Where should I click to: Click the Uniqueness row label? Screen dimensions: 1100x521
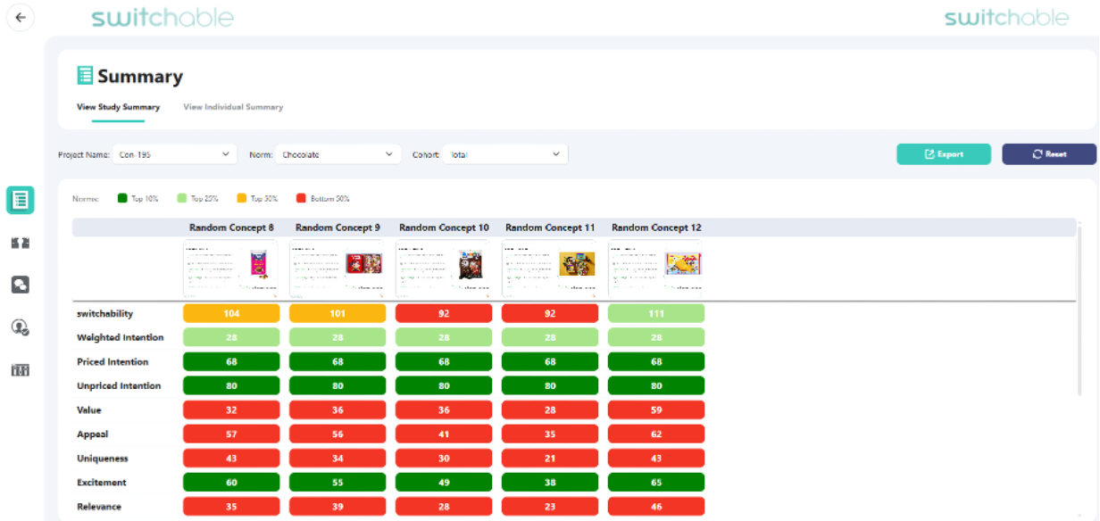(103, 459)
